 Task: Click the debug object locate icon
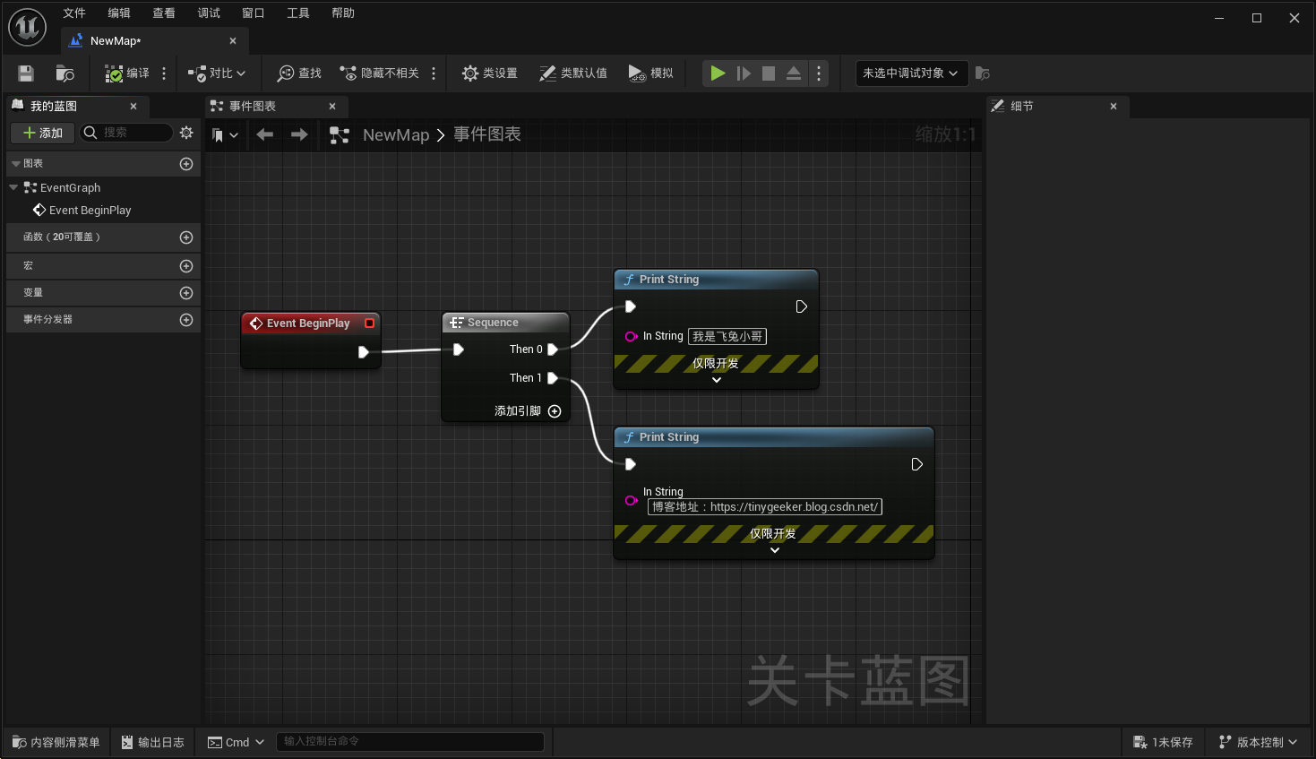pos(983,73)
